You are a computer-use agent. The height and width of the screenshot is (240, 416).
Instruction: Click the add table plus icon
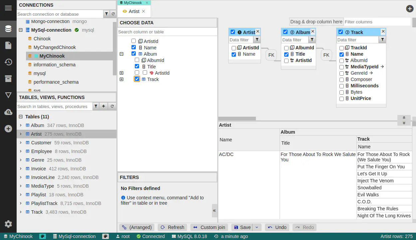pos(104,106)
